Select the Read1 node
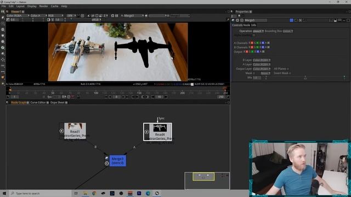351x197 pixels. [x=75, y=131]
